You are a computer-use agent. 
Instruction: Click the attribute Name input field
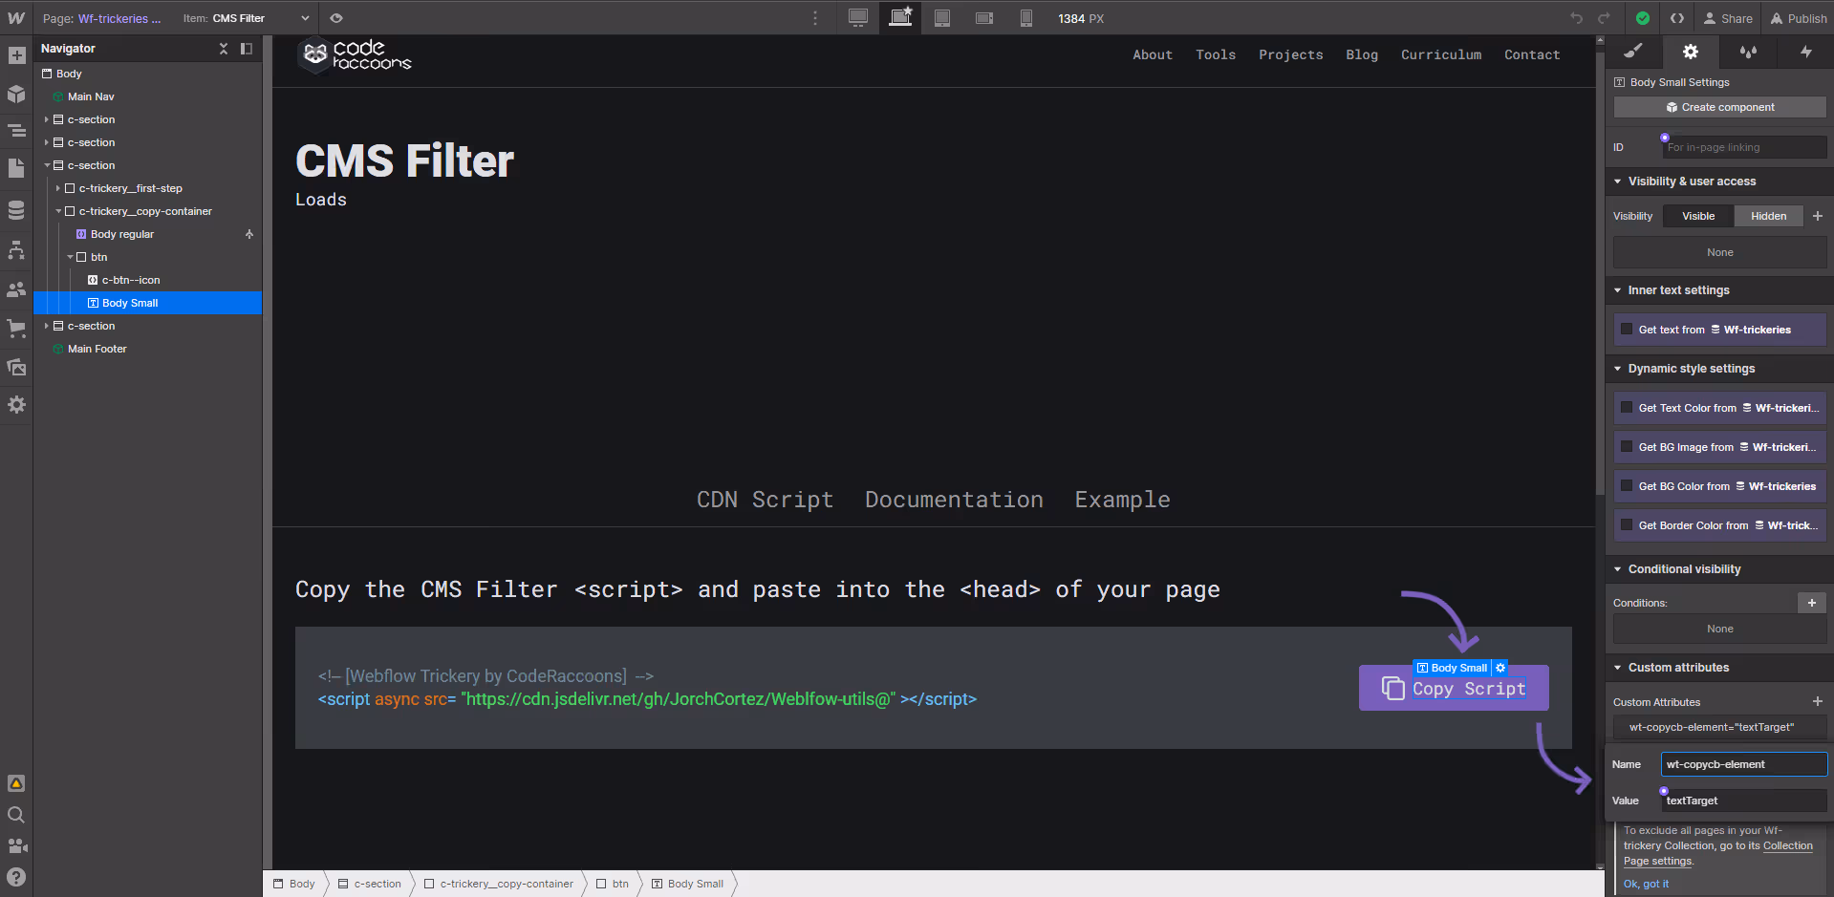pos(1744,764)
